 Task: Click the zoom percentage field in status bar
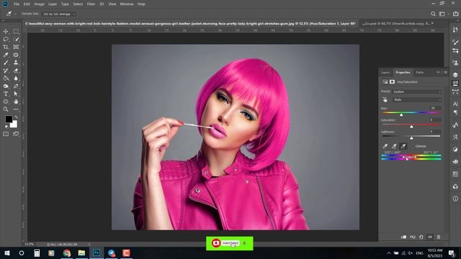29,245
